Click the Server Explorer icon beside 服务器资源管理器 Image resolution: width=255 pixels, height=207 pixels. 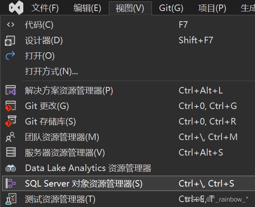coord(10,153)
